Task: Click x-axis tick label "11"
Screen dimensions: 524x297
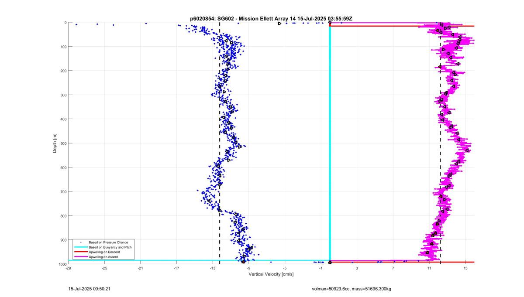Action: [x=429, y=268]
